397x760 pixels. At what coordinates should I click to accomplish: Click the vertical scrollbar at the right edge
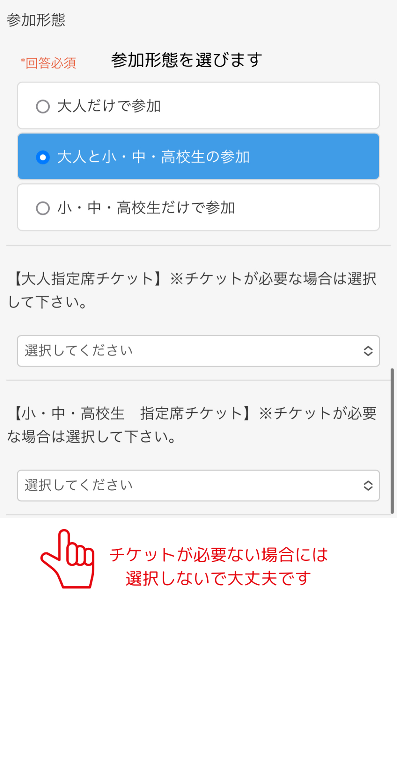tap(392, 441)
